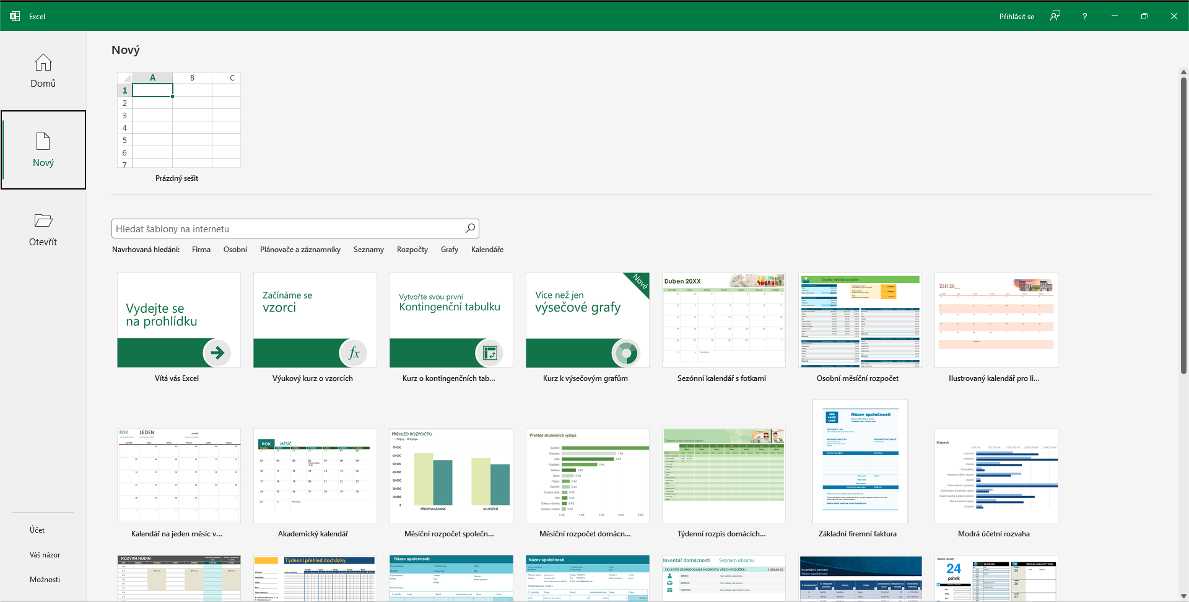Open the Kurz k výsečovým grafům template
This screenshot has height=602, width=1189.
tap(587, 320)
